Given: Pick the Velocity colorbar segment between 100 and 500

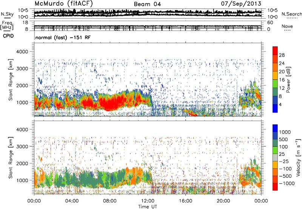Looking at the screenshot, I should tap(275, 143).
